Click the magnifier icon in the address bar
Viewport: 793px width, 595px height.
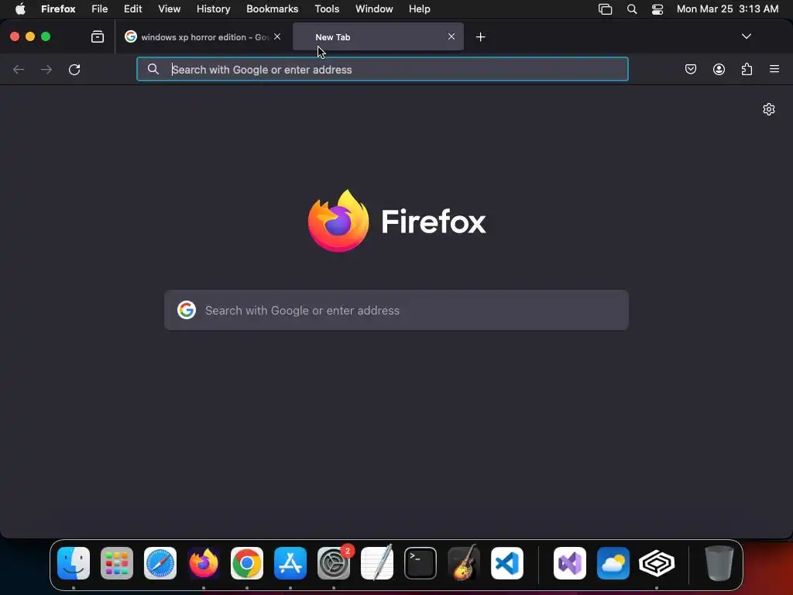pos(153,69)
